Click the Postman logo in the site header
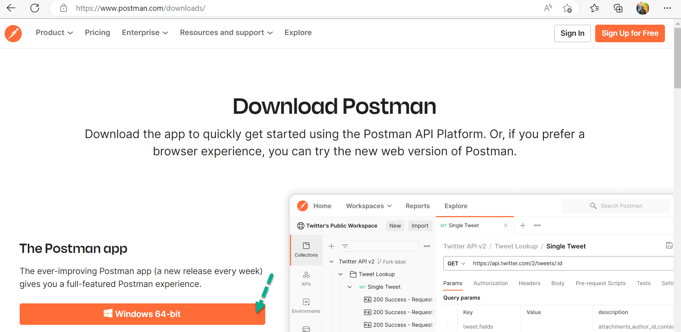Screen dimensions: 681x332 point(13,33)
